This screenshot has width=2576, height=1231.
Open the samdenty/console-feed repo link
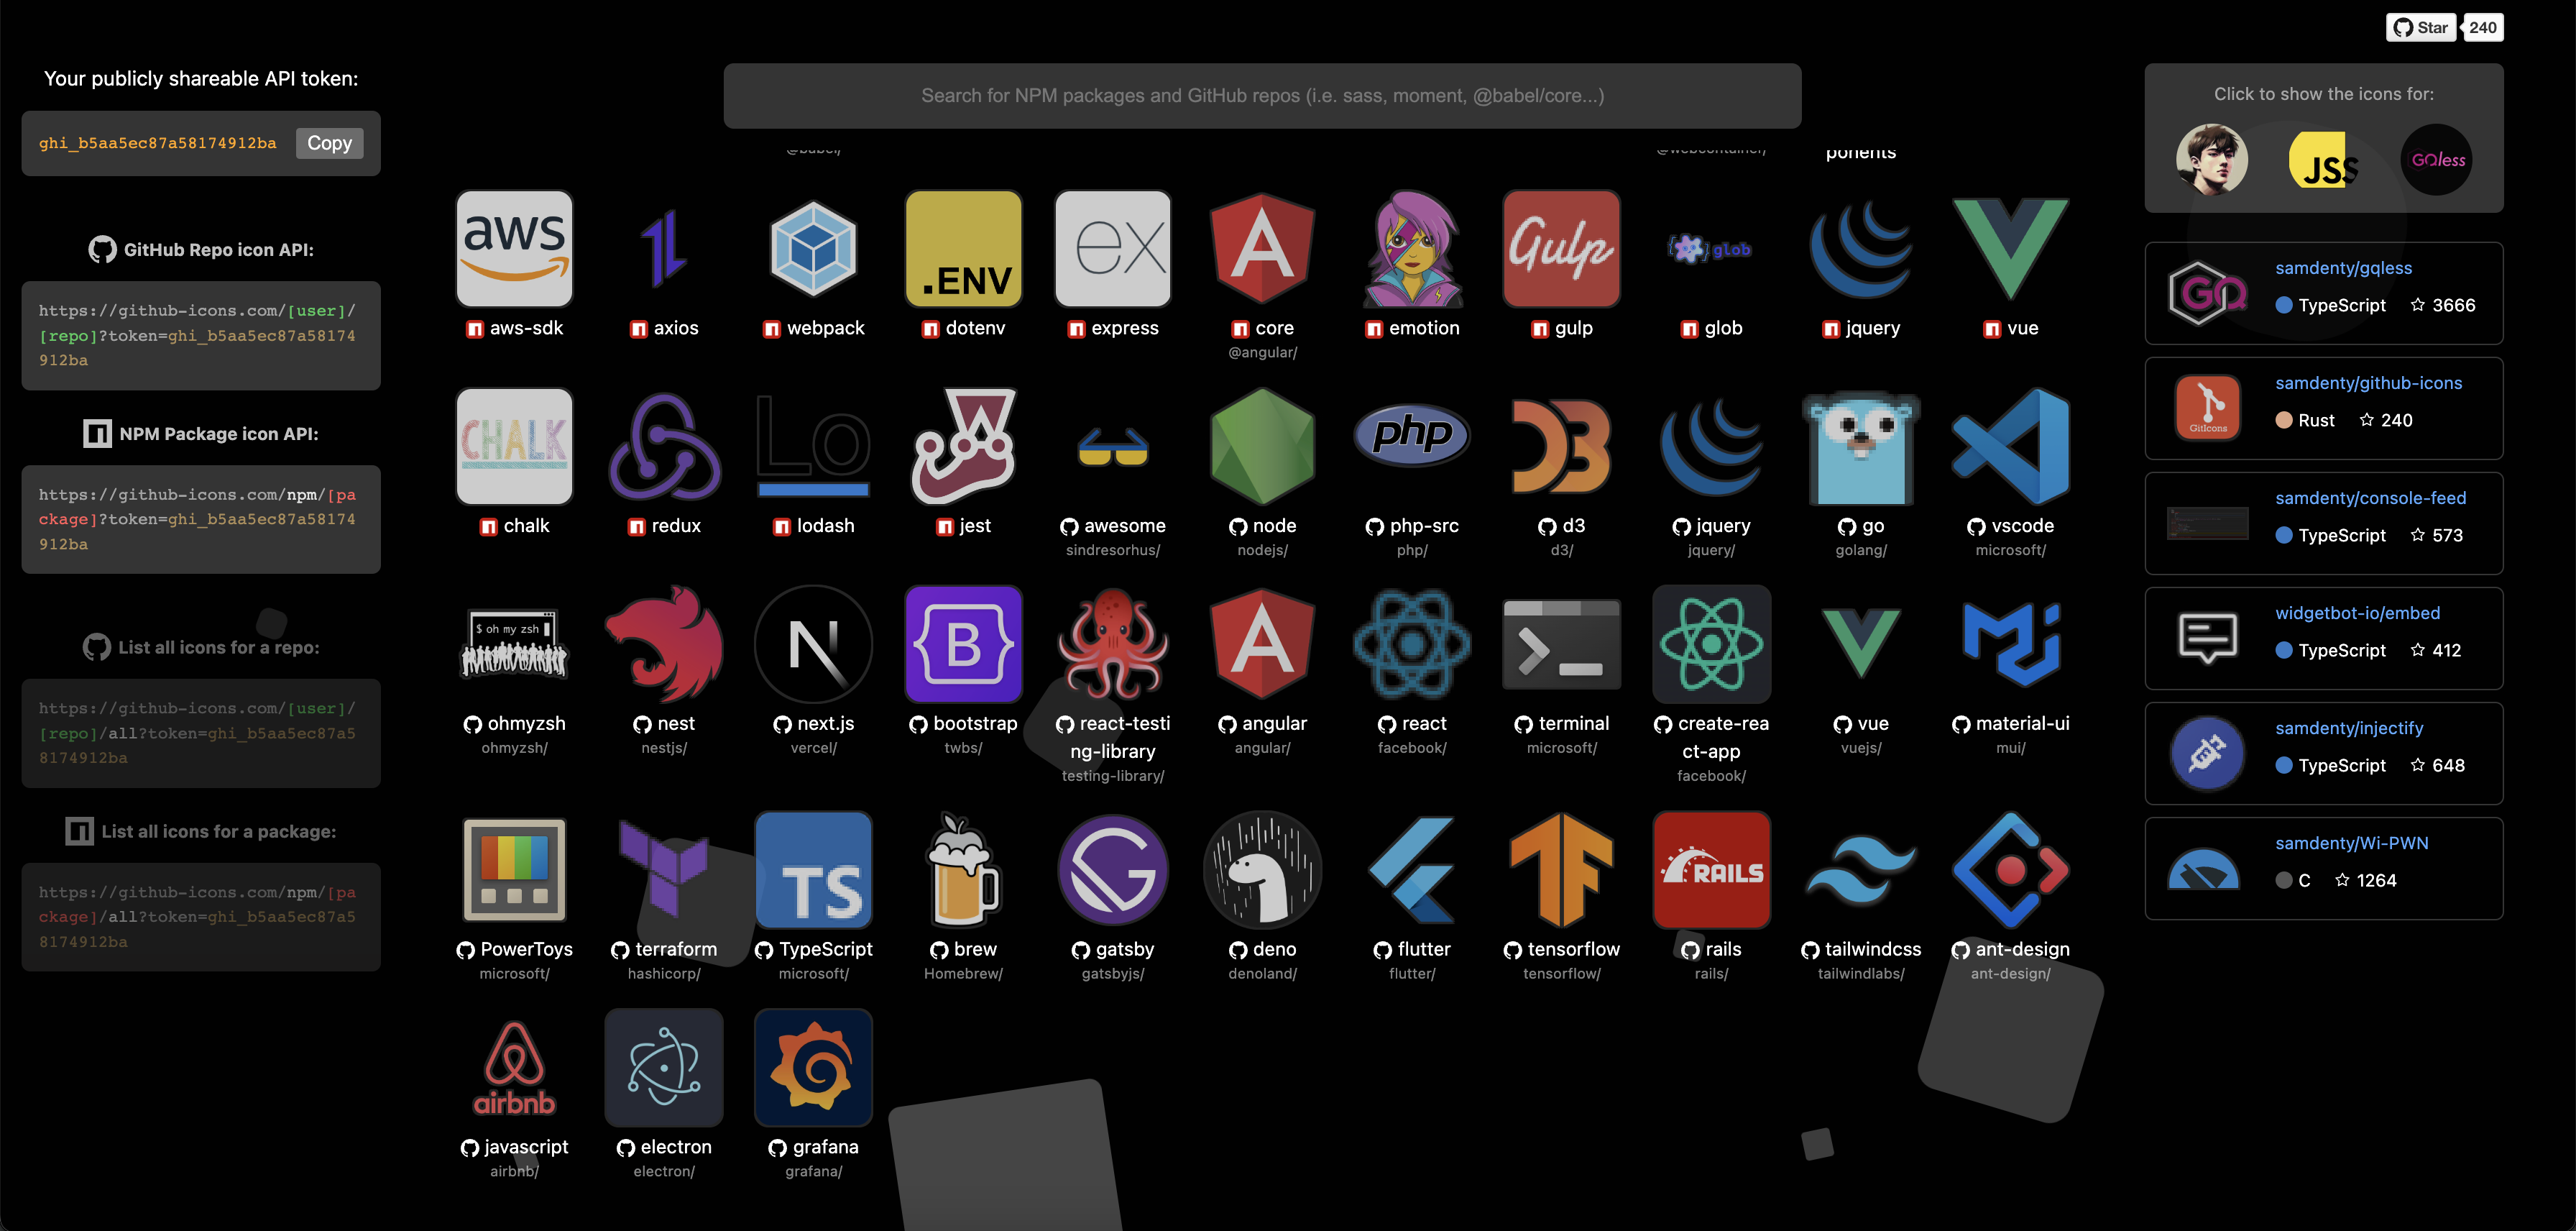[x=2370, y=498]
